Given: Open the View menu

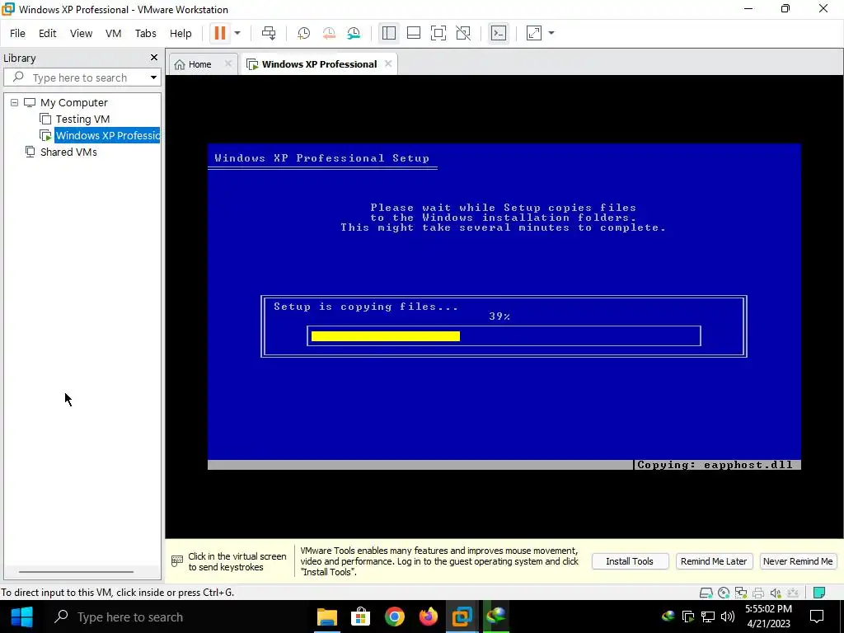Looking at the screenshot, I should pos(81,33).
